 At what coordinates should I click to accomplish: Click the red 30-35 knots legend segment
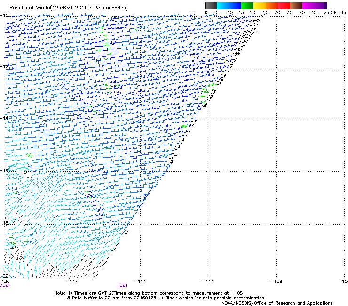284,6
